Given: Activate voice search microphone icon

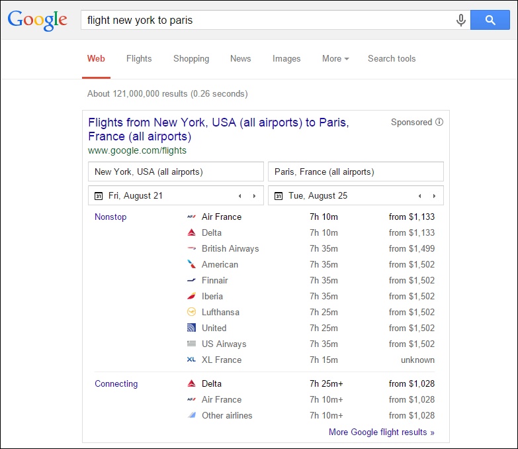Looking at the screenshot, I should pyautogui.click(x=461, y=20).
